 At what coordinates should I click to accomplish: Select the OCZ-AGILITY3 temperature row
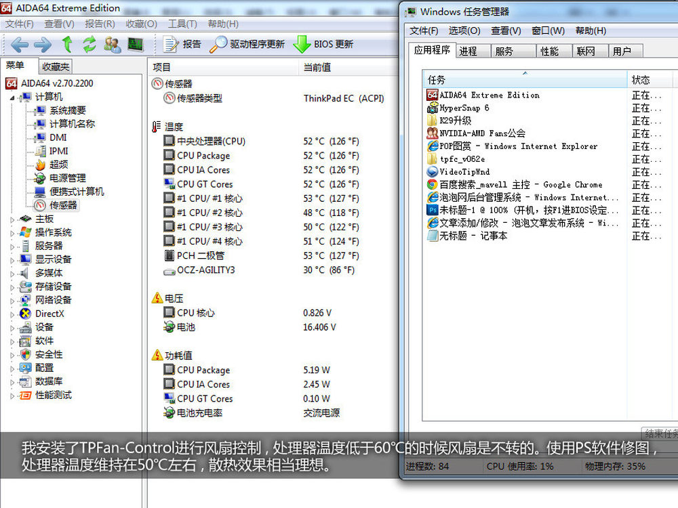[x=260, y=270]
